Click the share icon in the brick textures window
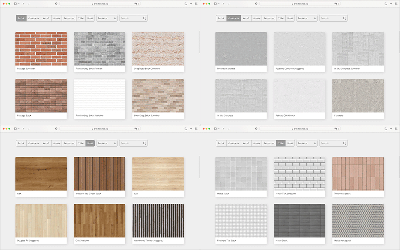400x250 pixels. click(186, 4)
